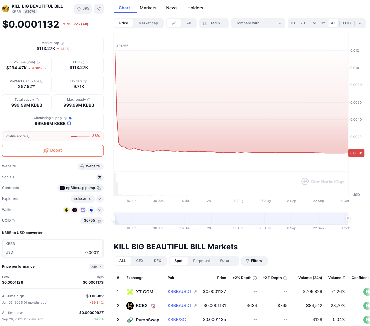Switch chart to Price view
This screenshot has width=370, height=326.
pyautogui.click(x=124, y=23)
